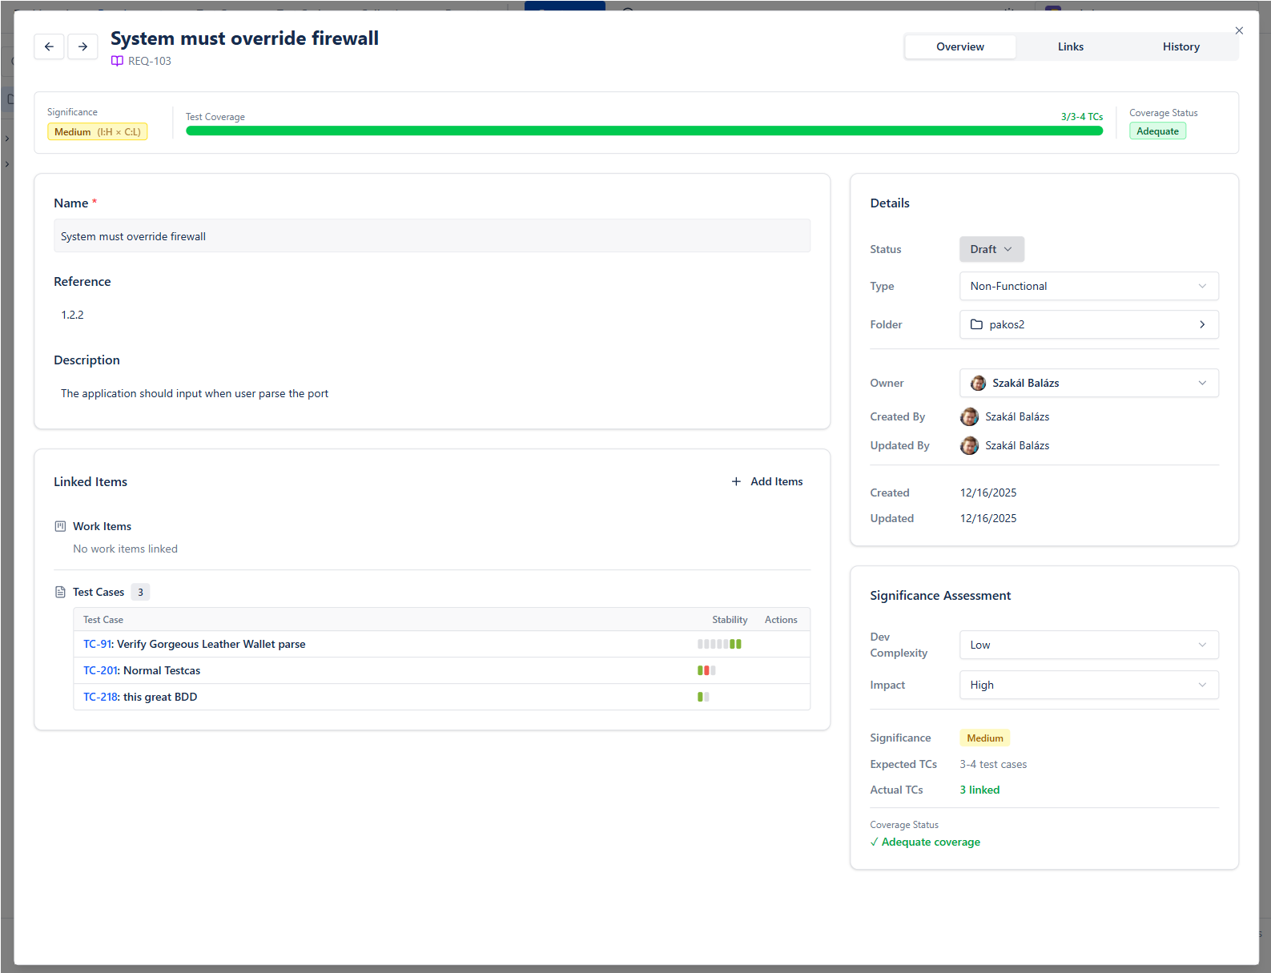Click the Test Cases document icon
The image size is (1271, 973).
point(60,592)
